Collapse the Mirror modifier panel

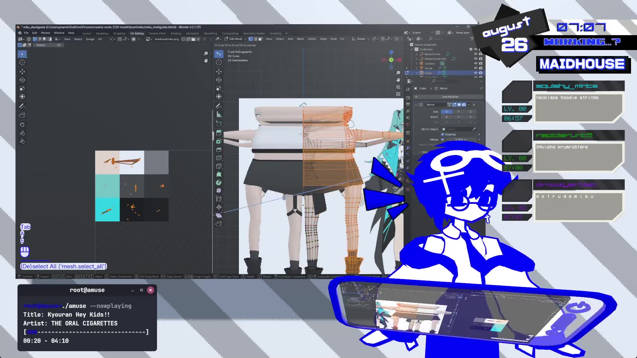416,105
